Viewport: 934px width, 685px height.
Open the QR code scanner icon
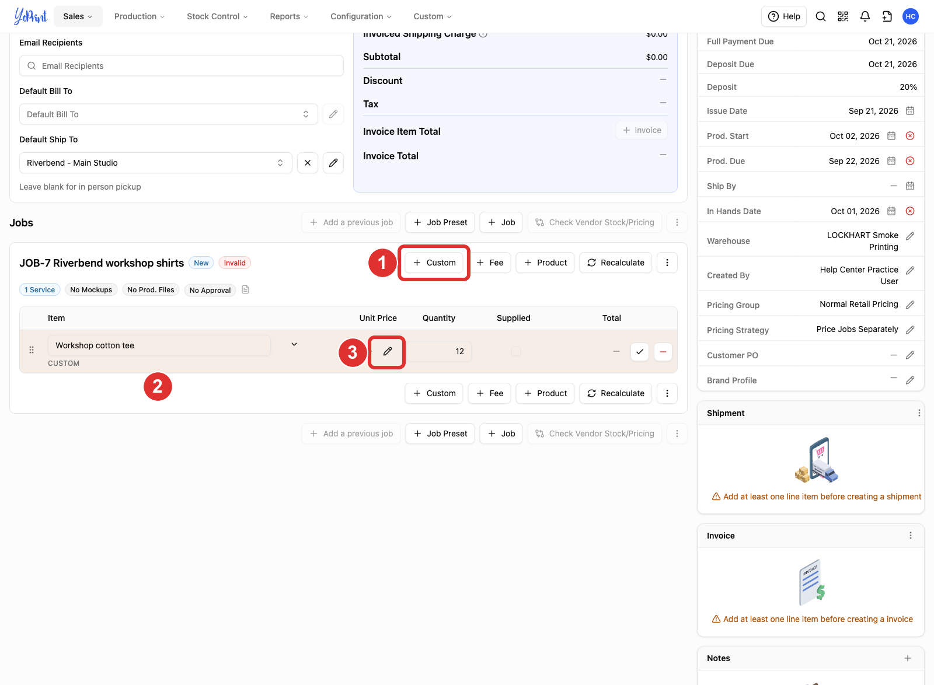point(843,16)
